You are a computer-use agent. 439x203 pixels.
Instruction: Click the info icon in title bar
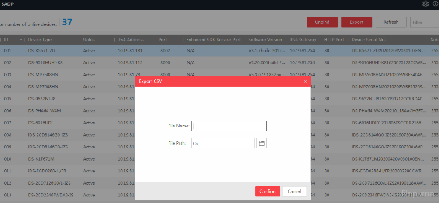point(436,4)
